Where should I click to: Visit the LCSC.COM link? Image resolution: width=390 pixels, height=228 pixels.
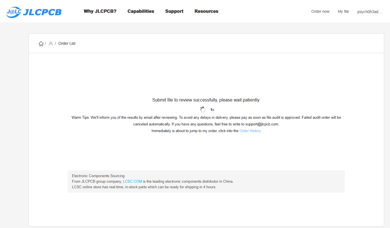[133, 181]
